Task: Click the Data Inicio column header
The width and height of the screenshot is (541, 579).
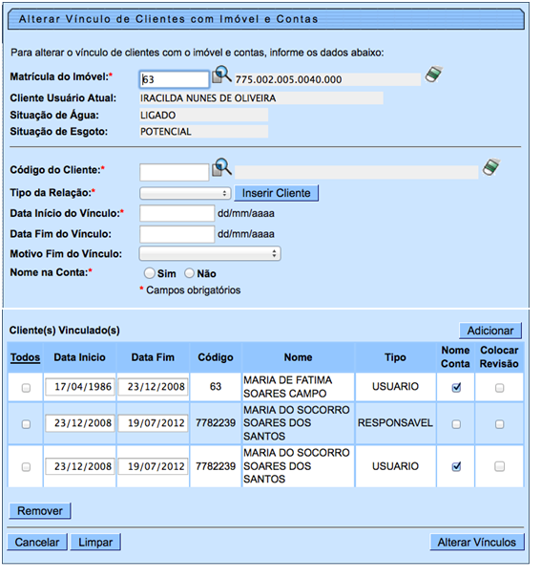Action: (x=79, y=357)
